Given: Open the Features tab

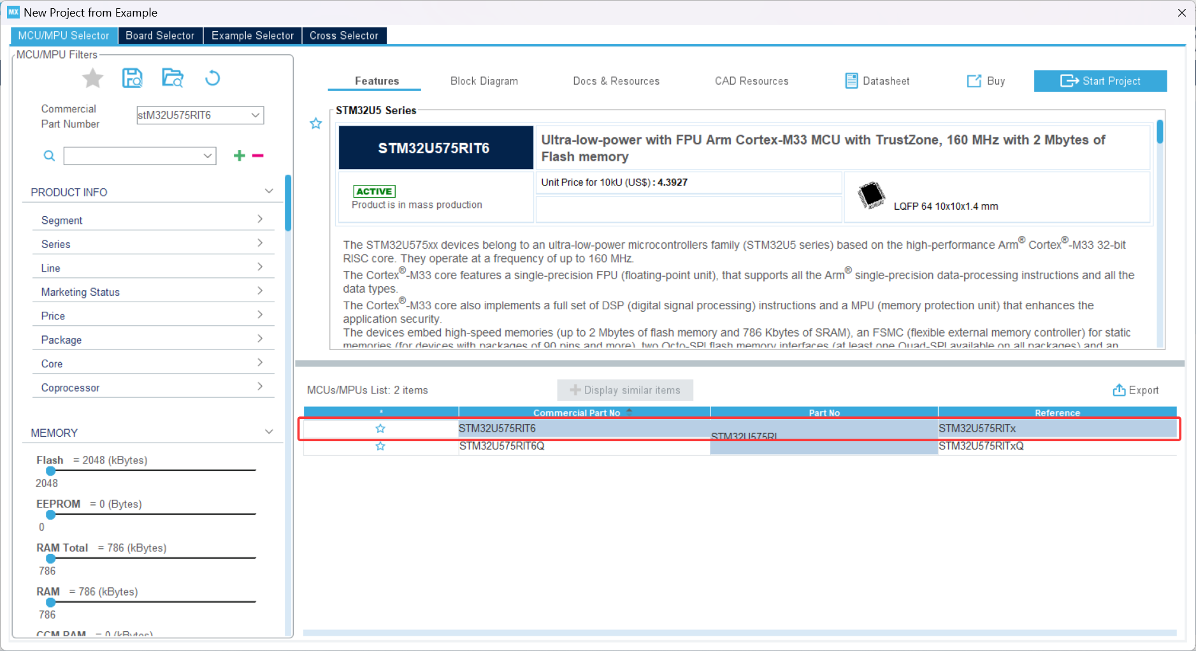Looking at the screenshot, I should [377, 81].
